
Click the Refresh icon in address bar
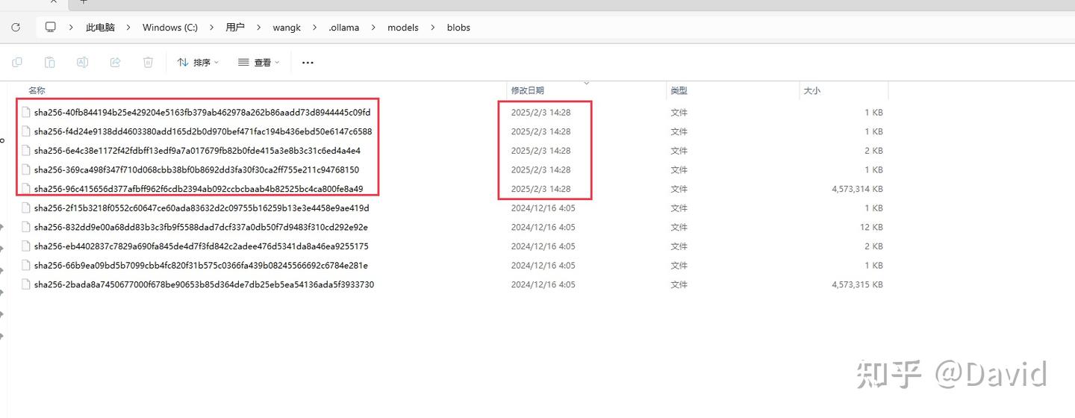(16, 27)
